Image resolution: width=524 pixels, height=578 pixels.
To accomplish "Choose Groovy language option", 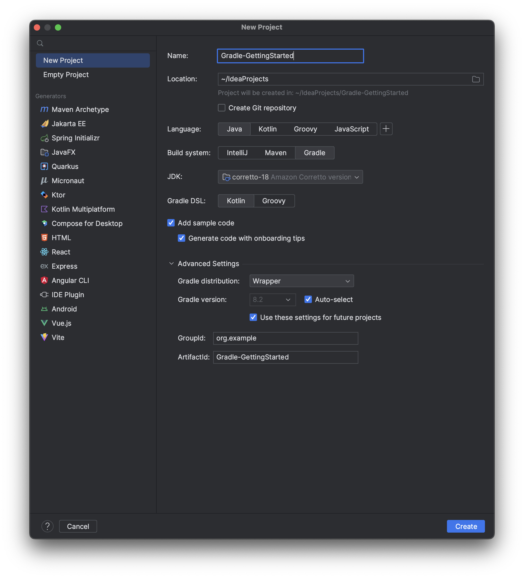I will point(306,129).
